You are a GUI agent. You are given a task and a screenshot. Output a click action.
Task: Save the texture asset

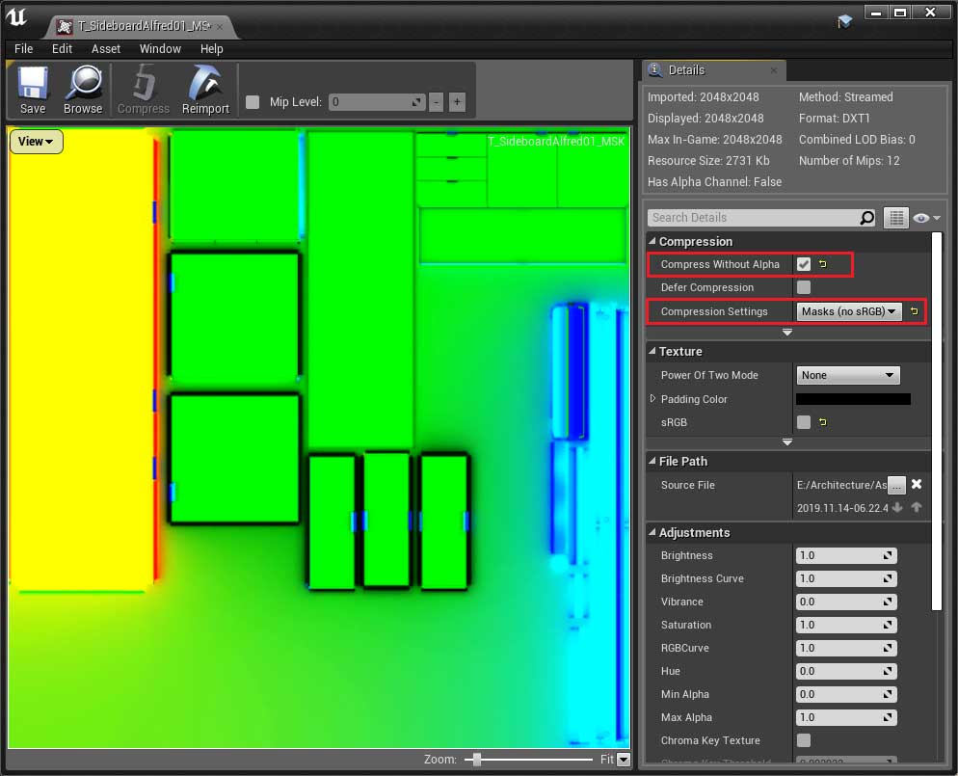(x=33, y=91)
